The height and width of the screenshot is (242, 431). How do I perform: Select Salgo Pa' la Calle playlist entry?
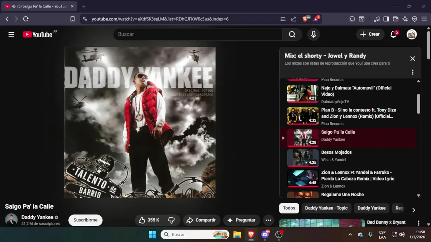pyautogui.click(x=348, y=138)
